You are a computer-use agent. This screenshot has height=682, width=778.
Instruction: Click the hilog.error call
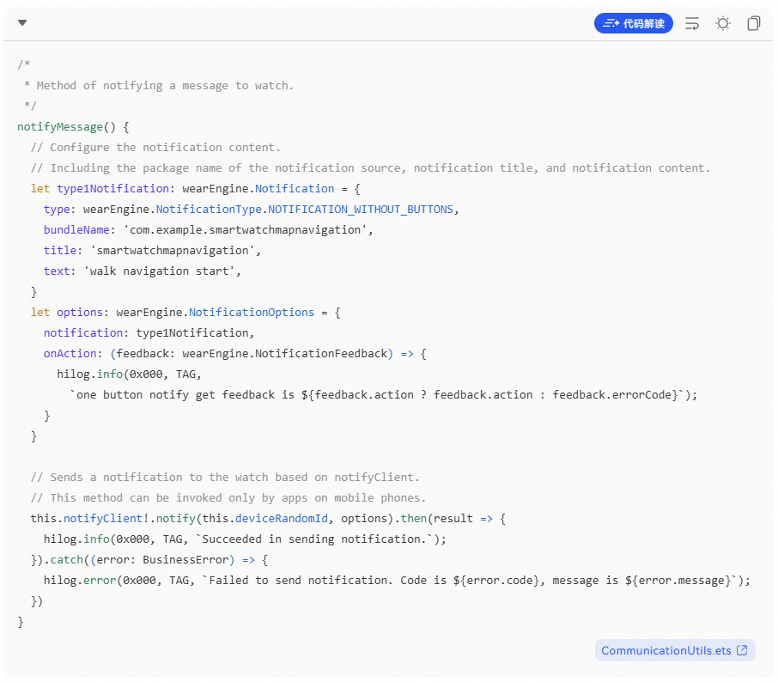(79, 581)
